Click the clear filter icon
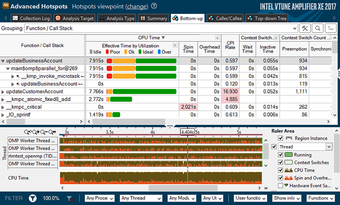Viewport: 340px width, 205px height. (x=70, y=199)
